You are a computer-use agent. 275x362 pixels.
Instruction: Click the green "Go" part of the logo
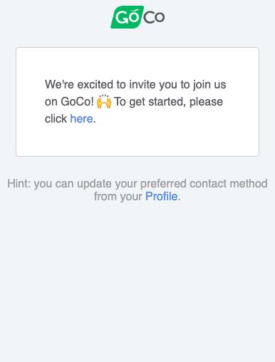[127, 17]
